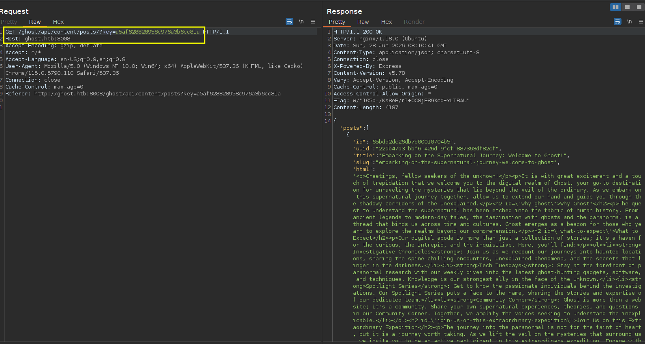Switch to the Pretty tab in Request

(x=9, y=22)
